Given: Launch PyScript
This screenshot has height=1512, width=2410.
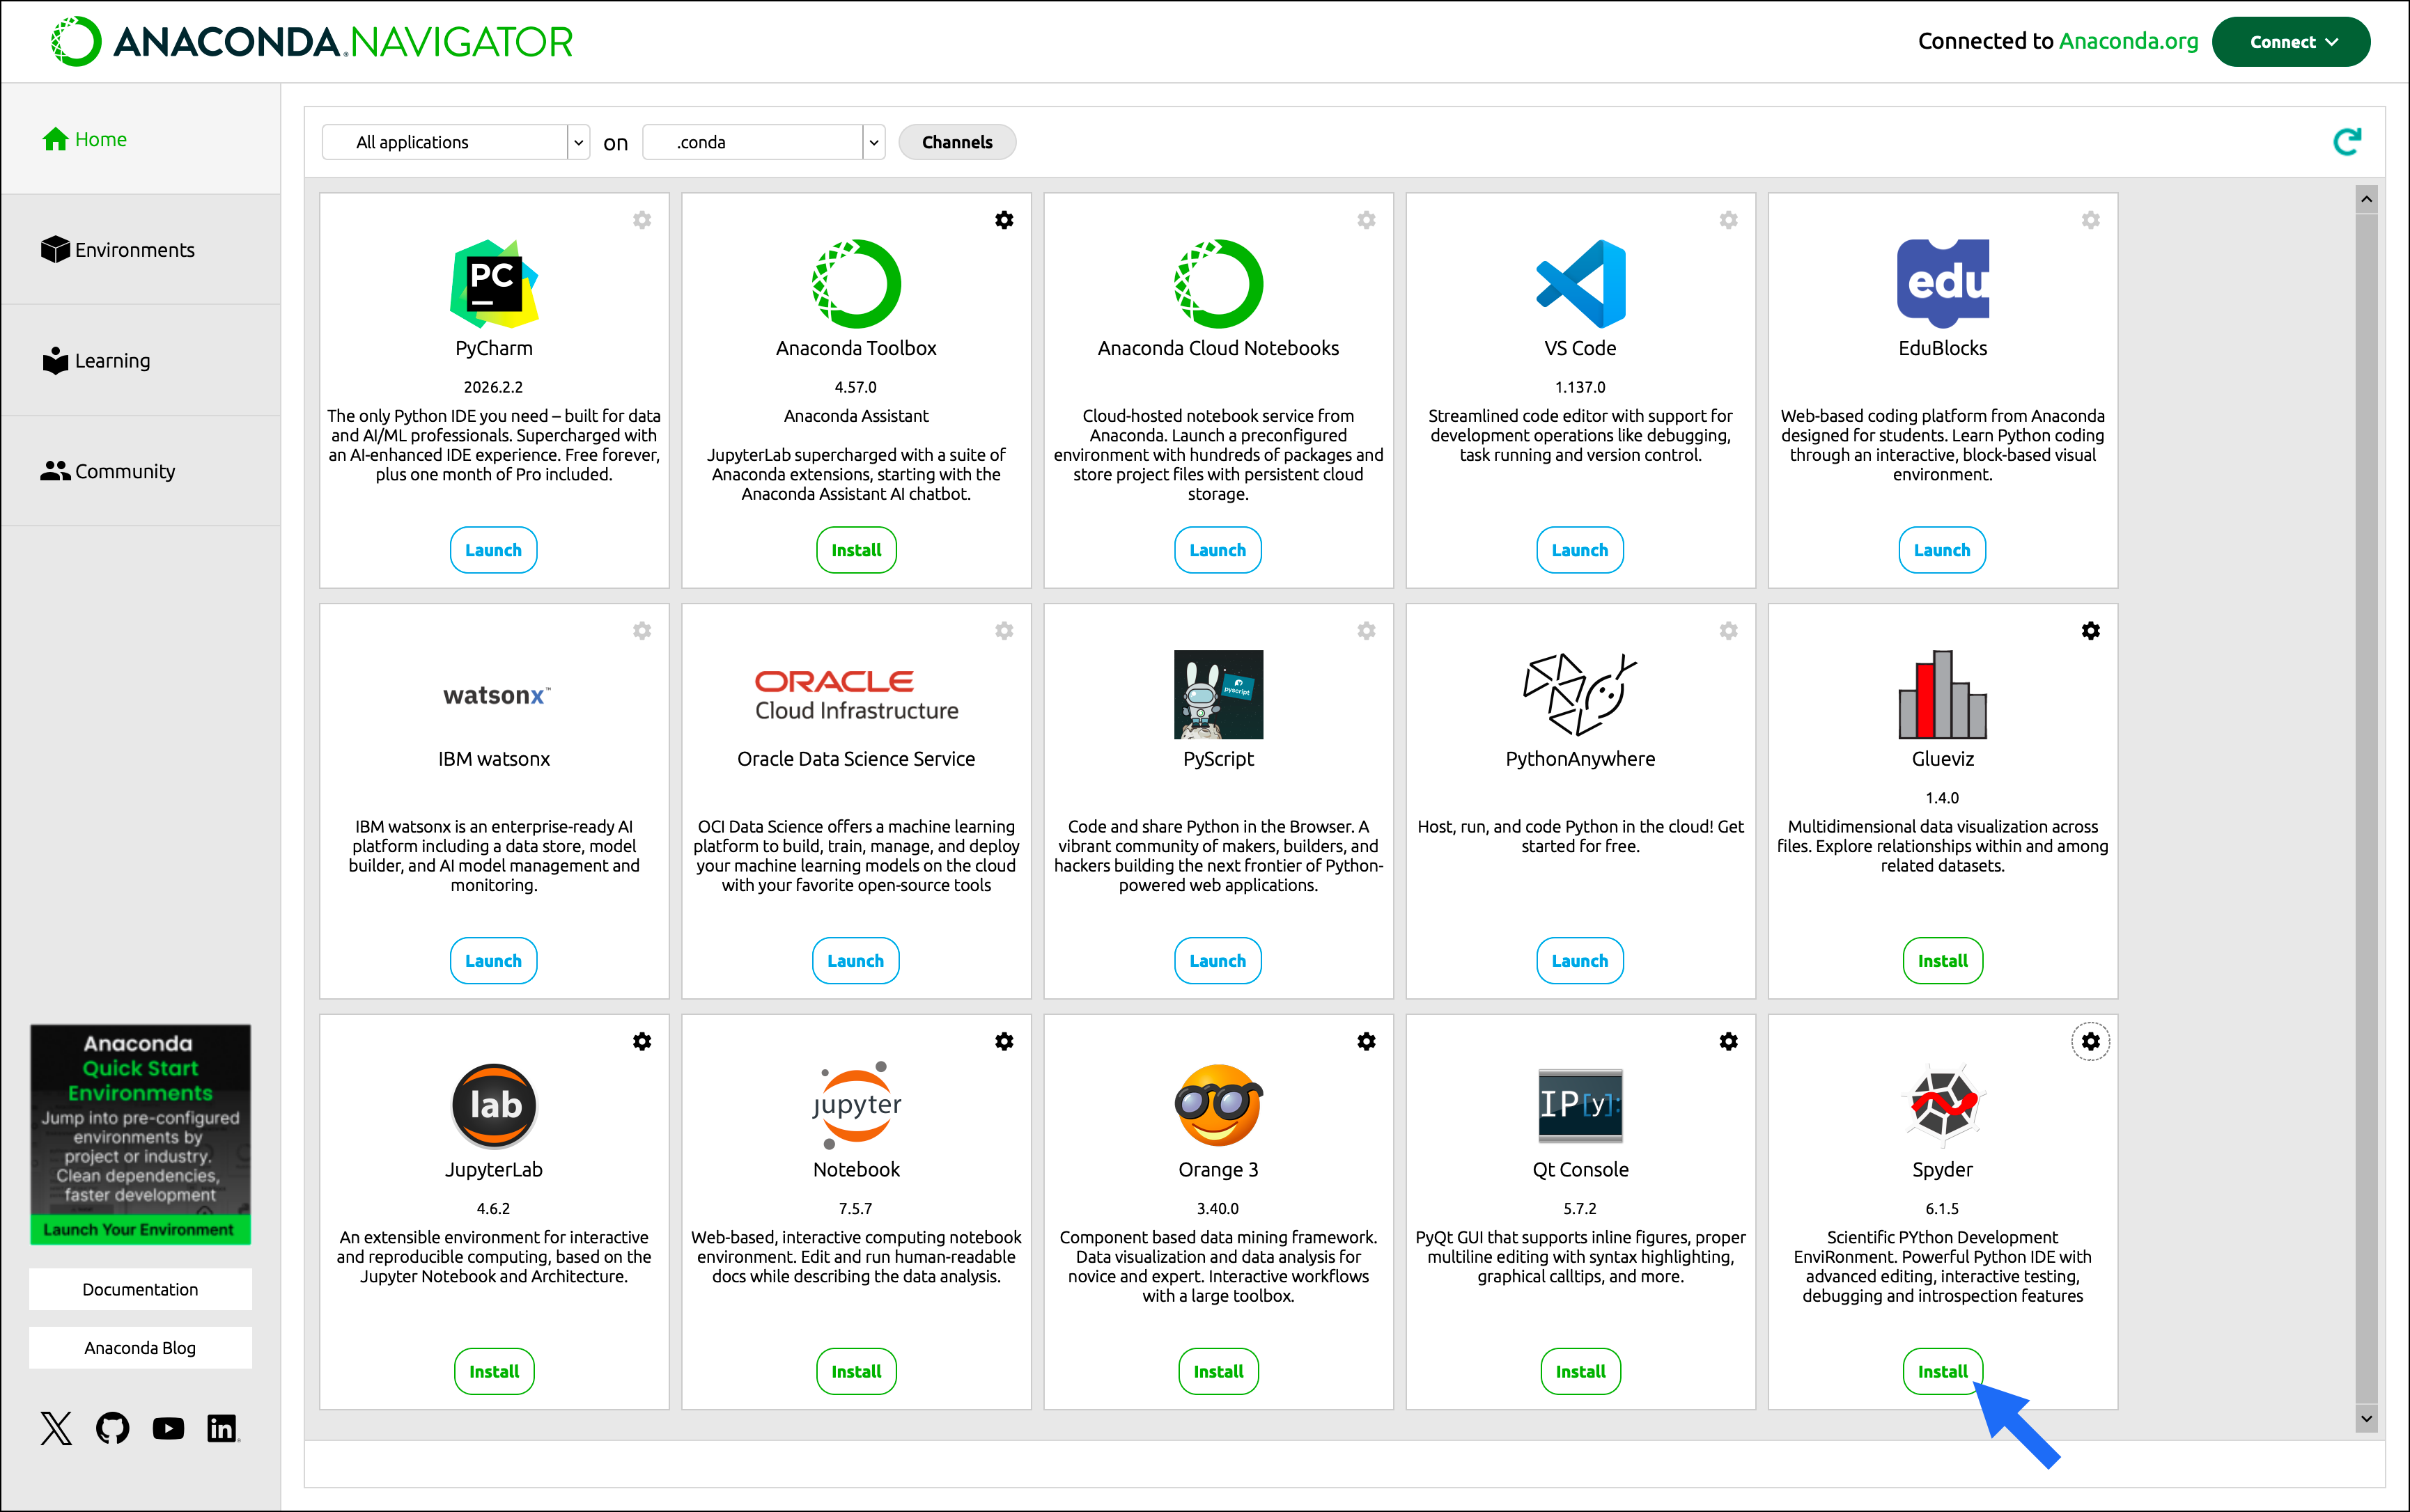Looking at the screenshot, I should pyautogui.click(x=1218, y=961).
